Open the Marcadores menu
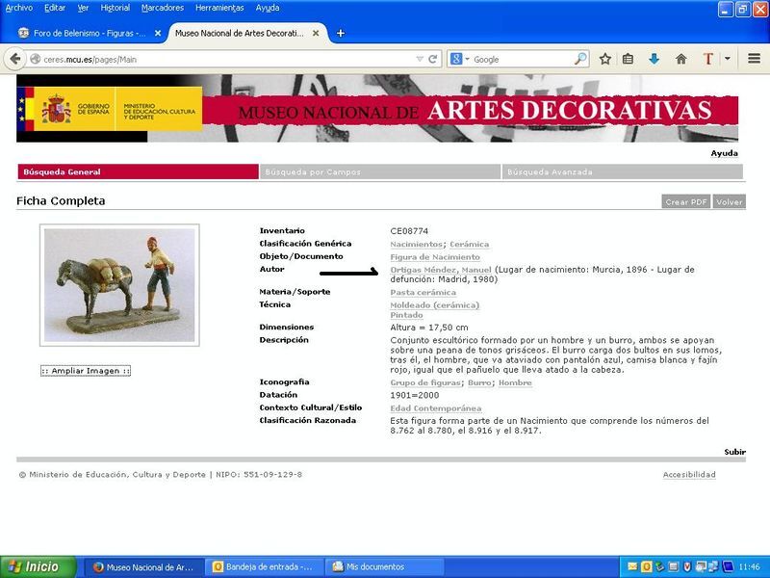 point(163,8)
